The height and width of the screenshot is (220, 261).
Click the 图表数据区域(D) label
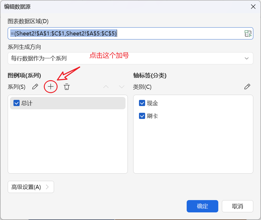pyautogui.click(x=28, y=21)
